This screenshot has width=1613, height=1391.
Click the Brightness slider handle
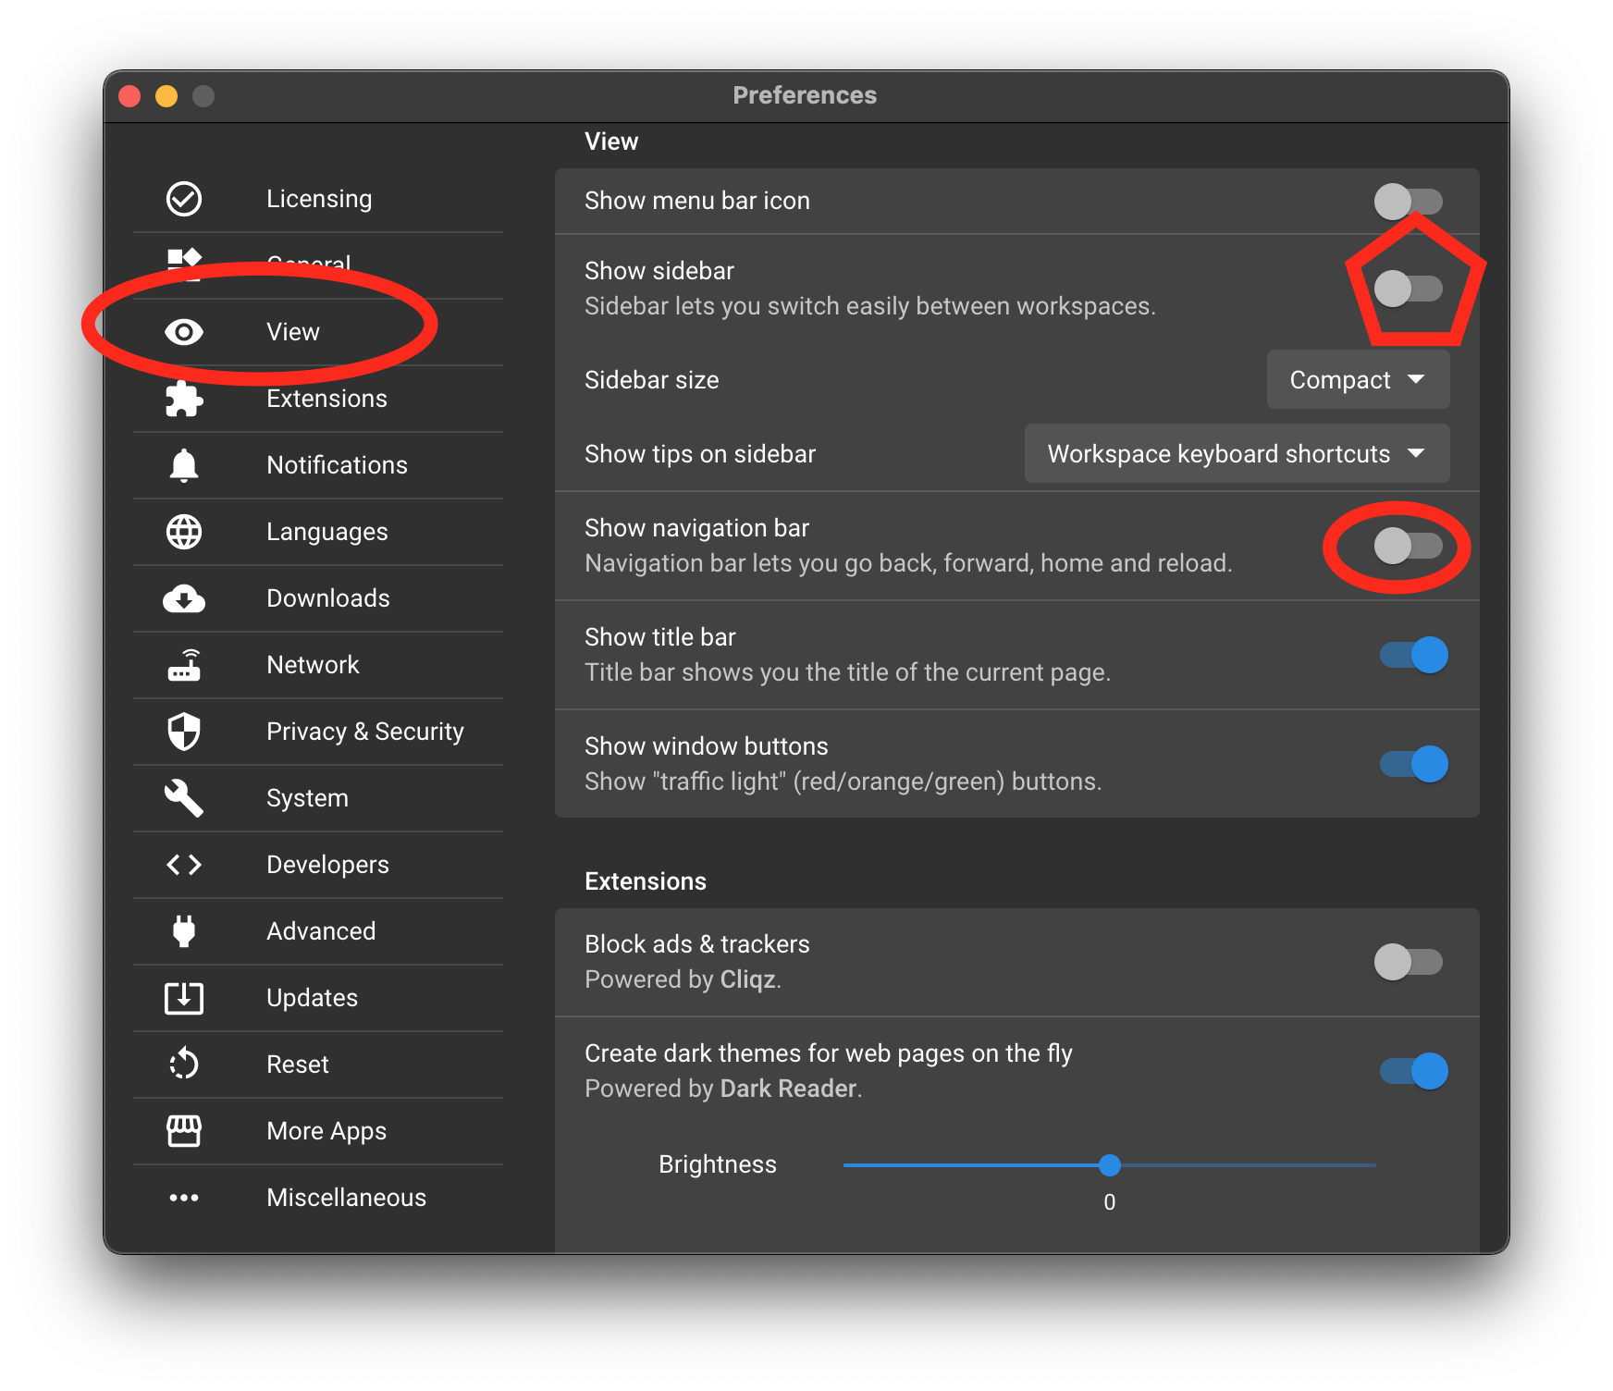tap(1110, 1165)
